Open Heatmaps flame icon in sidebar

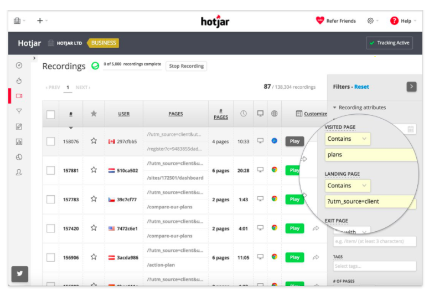pyautogui.click(x=19, y=80)
